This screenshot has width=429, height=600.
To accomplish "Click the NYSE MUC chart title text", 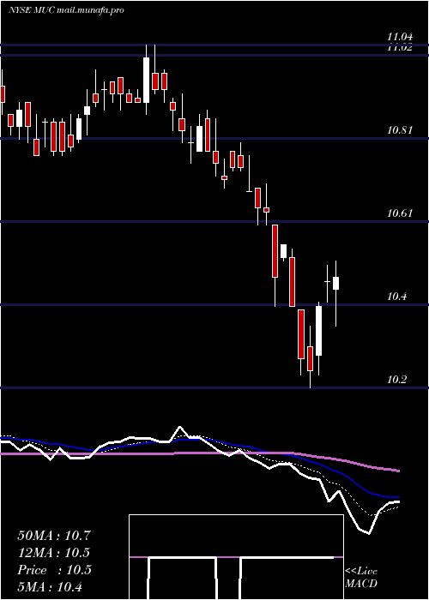I will 66,10.
